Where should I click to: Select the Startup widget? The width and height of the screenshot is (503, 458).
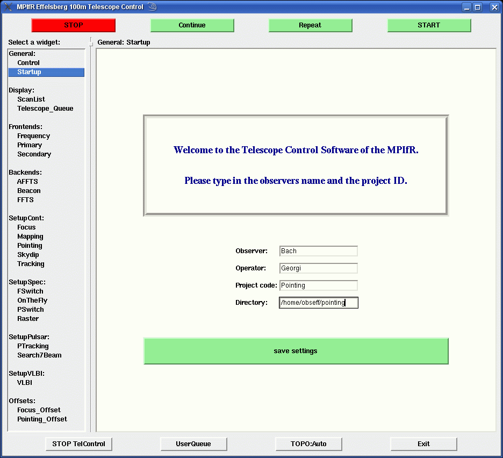46,72
